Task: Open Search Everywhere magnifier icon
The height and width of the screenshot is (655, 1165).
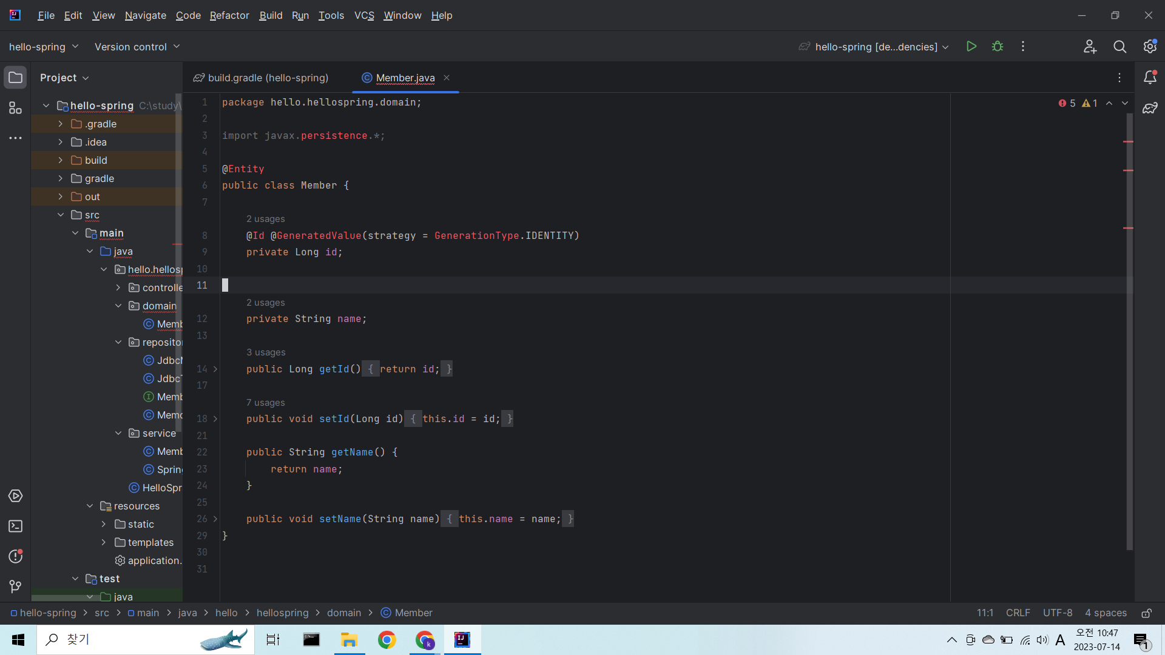Action: pos(1120,47)
